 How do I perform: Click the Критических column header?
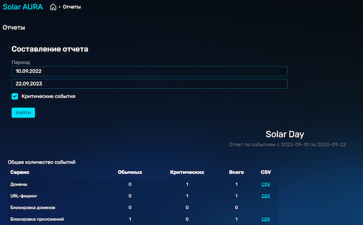(187, 172)
